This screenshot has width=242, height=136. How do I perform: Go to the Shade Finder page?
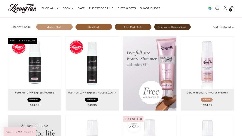(x=150, y=8)
